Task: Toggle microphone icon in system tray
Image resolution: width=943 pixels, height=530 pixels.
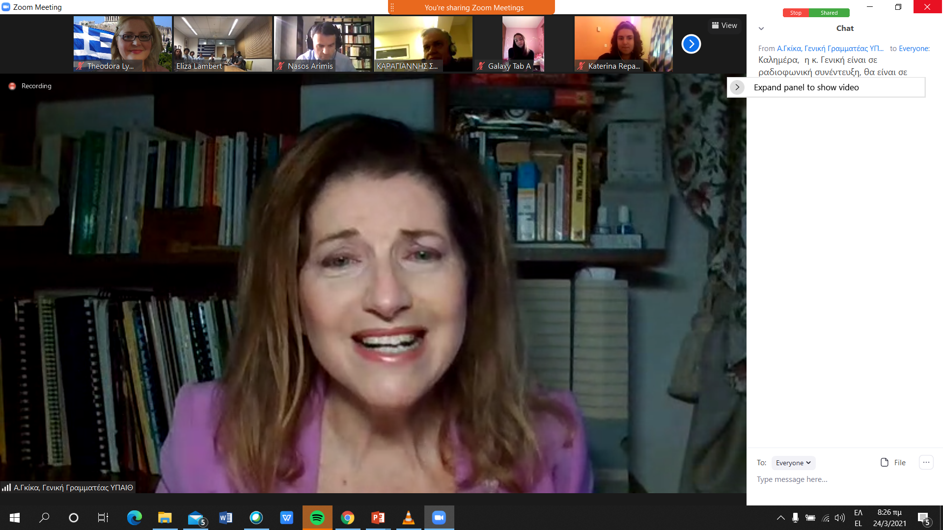Action: (795, 518)
